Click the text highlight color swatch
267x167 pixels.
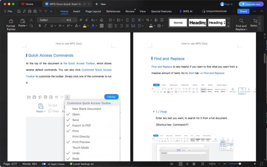click(x=85, y=26)
